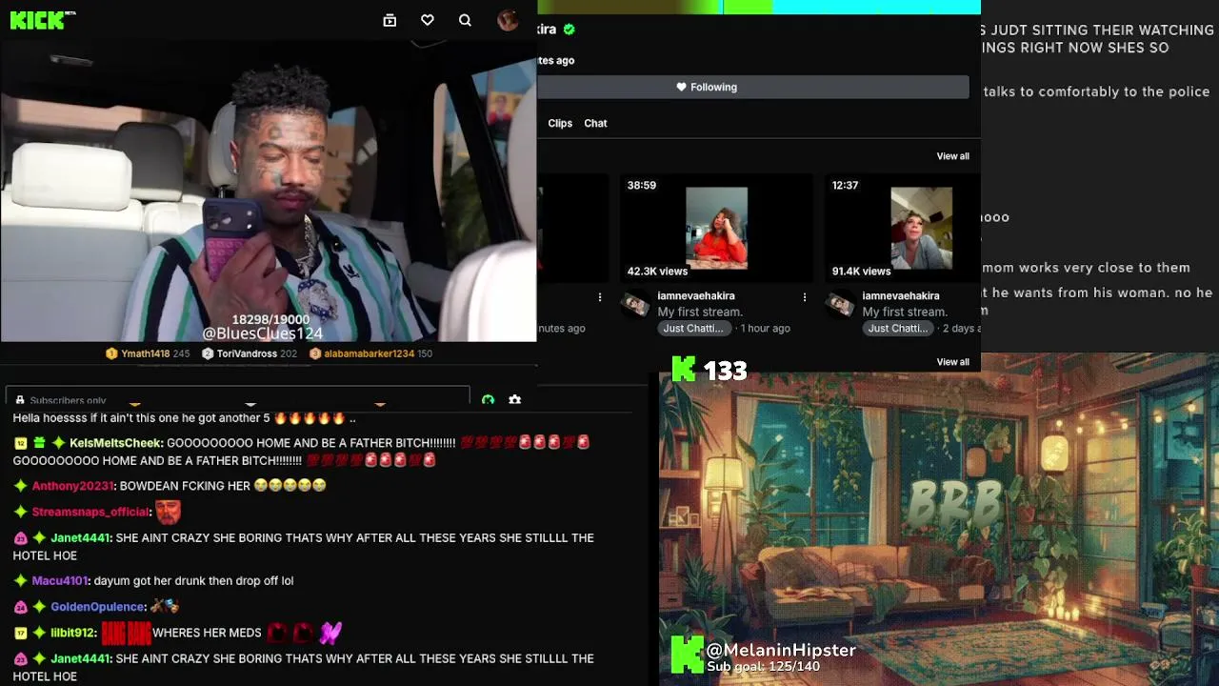The height and width of the screenshot is (686, 1219).
Task: Open the 12:37 video thumbnail
Action: pyautogui.click(x=902, y=228)
